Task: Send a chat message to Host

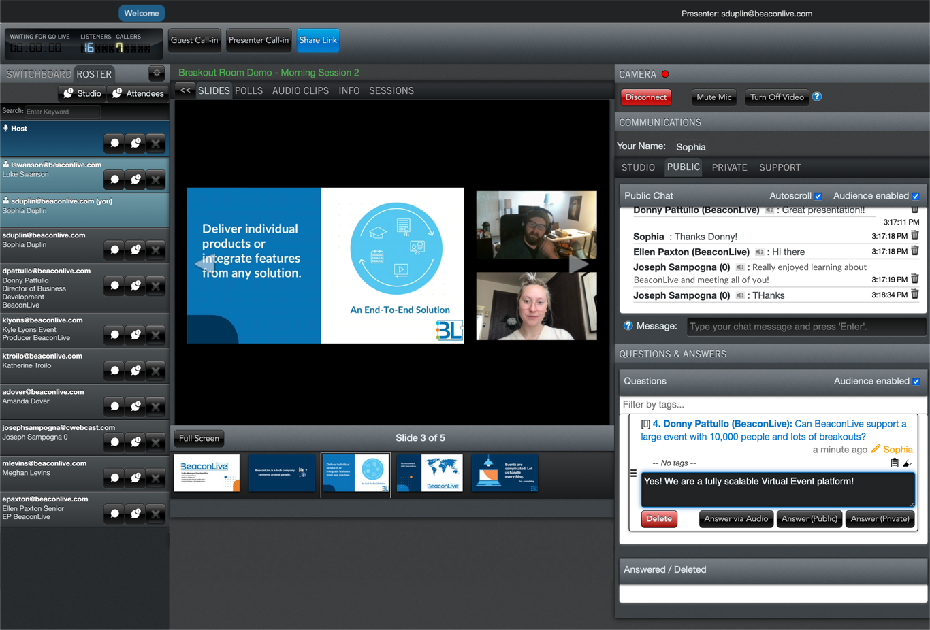Action: (114, 144)
